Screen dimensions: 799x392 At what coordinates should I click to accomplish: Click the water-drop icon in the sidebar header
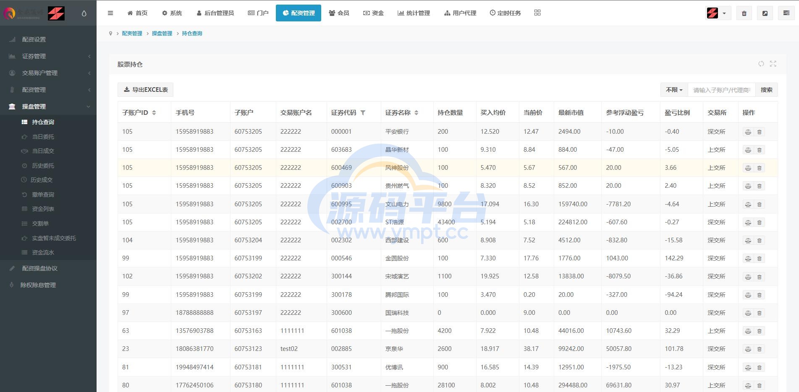tap(84, 13)
